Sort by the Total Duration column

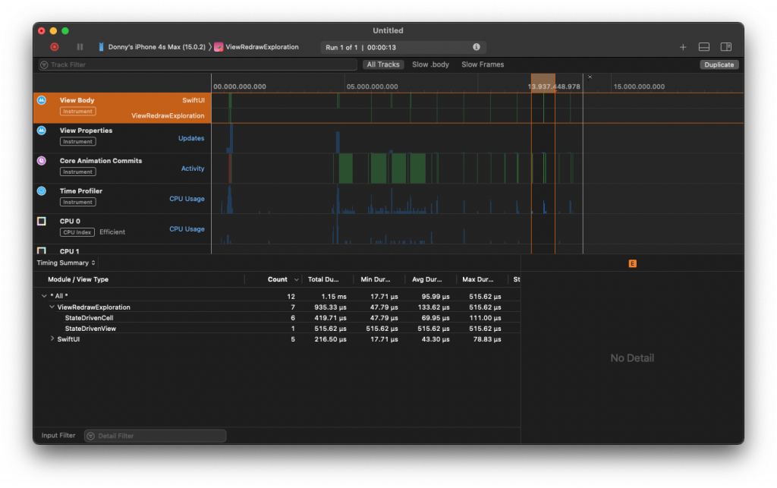[323, 279]
